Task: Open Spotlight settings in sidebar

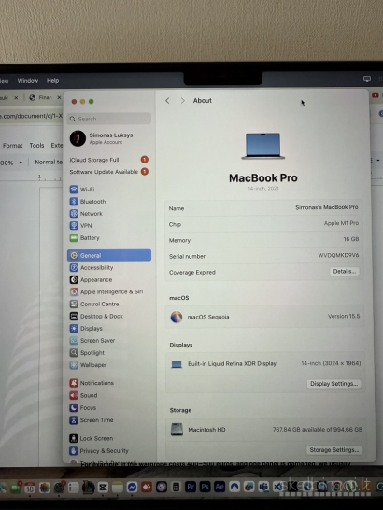Action: [x=87, y=352]
